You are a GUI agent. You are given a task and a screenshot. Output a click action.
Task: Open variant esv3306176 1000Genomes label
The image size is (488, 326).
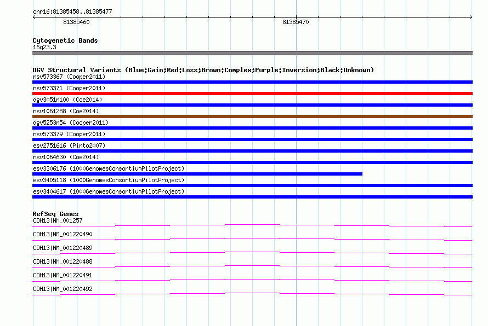109,168
